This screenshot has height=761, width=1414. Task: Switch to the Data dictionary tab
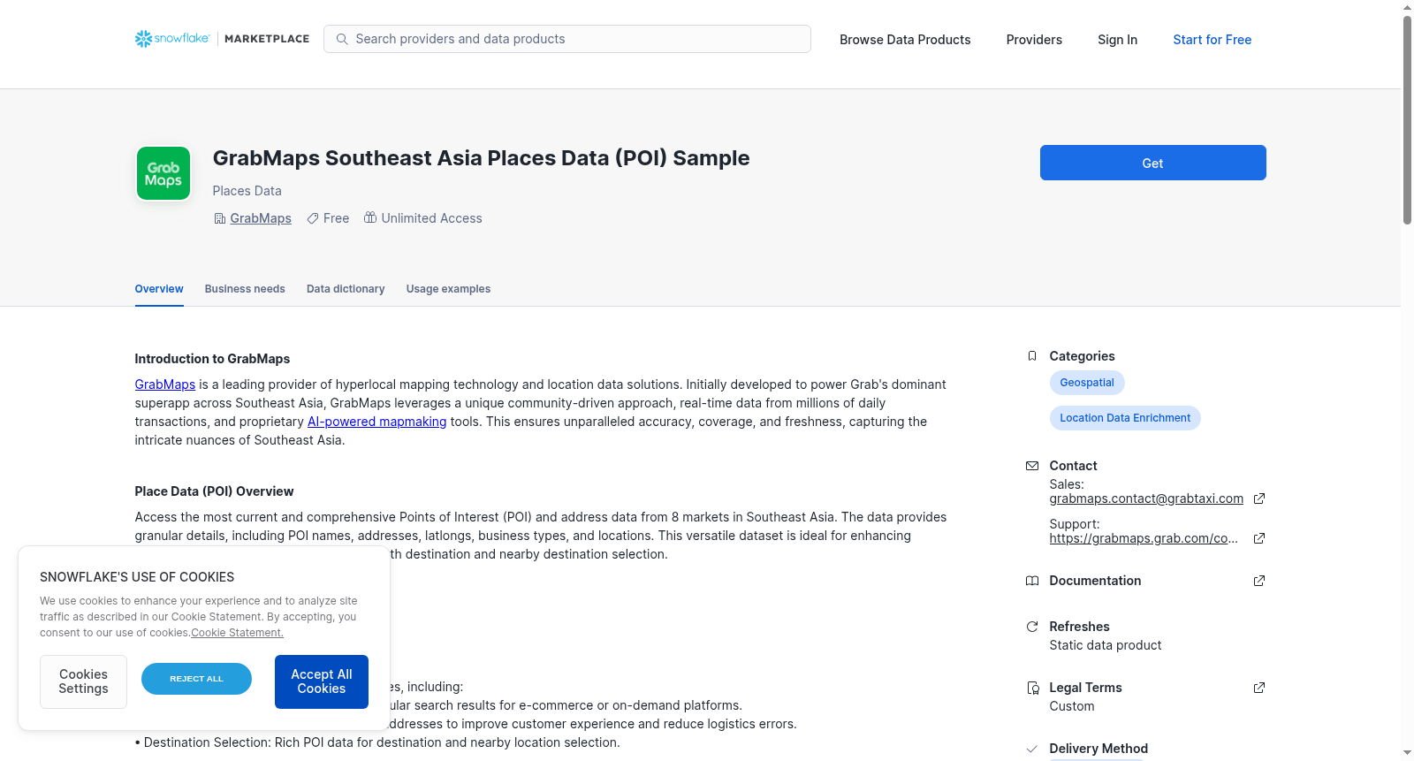click(x=346, y=289)
